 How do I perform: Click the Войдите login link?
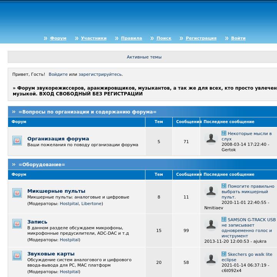pos(58,74)
